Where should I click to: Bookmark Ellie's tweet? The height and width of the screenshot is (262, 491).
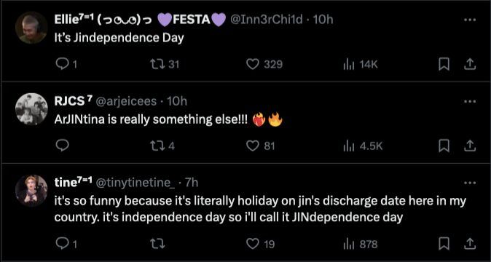444,64
